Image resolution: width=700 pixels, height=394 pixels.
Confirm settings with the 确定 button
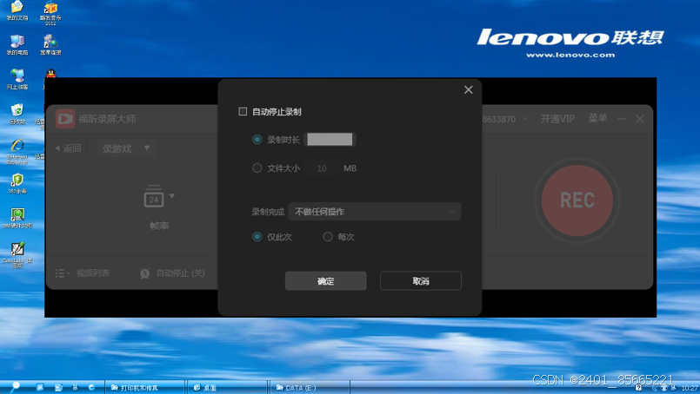tap(326, 281)
